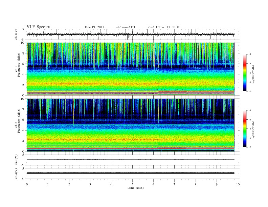The image size is (268, 207).
Task: Click the "ch.3(V)" axis label
Action: [16, 160]
